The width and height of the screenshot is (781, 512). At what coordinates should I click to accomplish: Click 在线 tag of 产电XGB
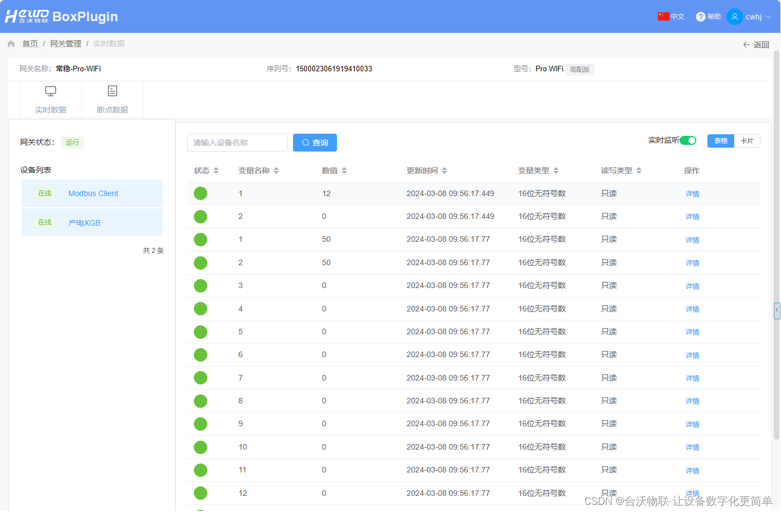tap(45, 222)
